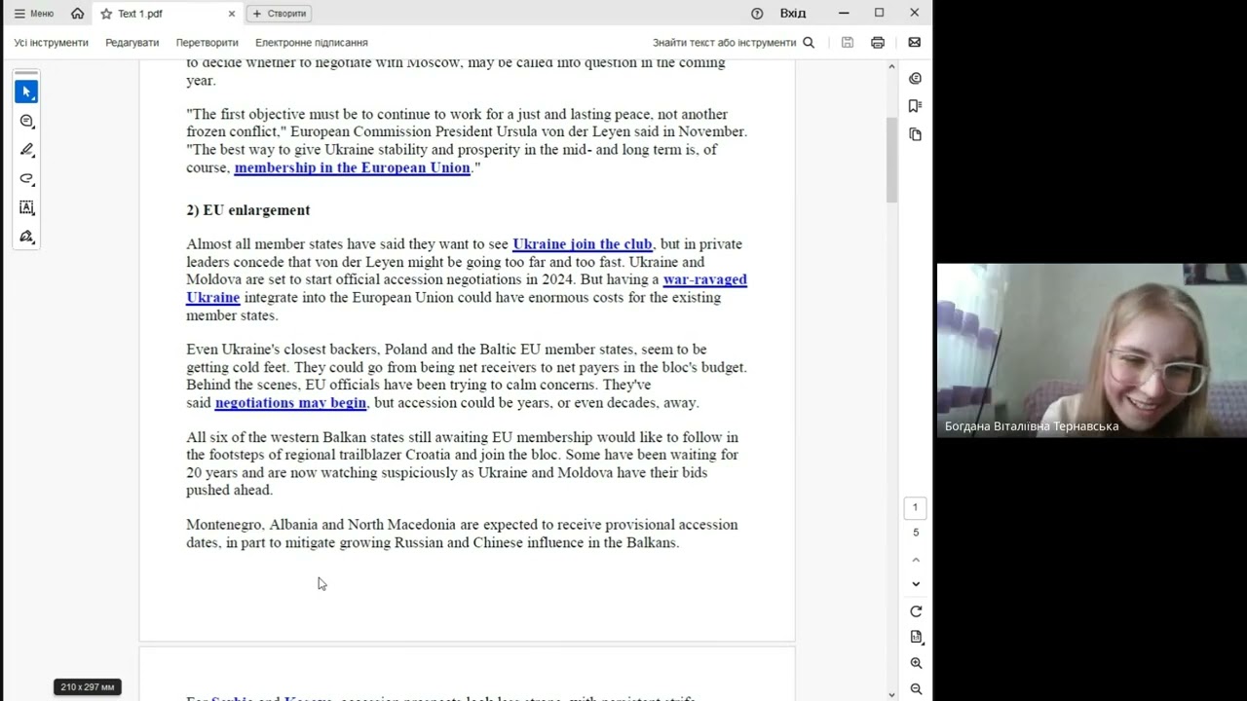Select the text box tool
Screen dimensions: 1247x701
pyautogui.click(x=27, y=207)
